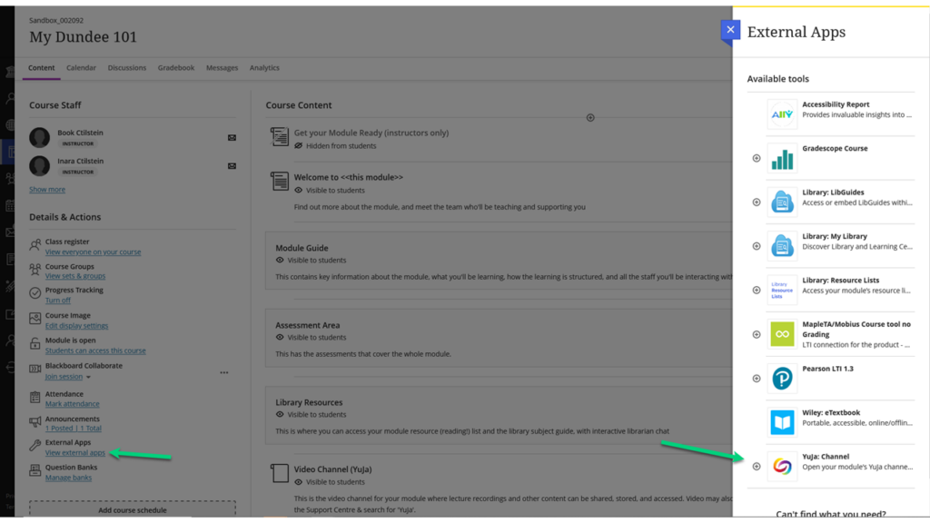Add Gradescope Course using its plus icon
The height and width of the screenshot is (523, 930).
(757, 158)
